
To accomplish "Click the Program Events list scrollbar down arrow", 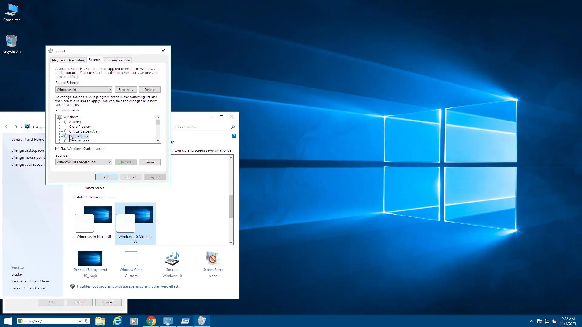I will (158, 140).
